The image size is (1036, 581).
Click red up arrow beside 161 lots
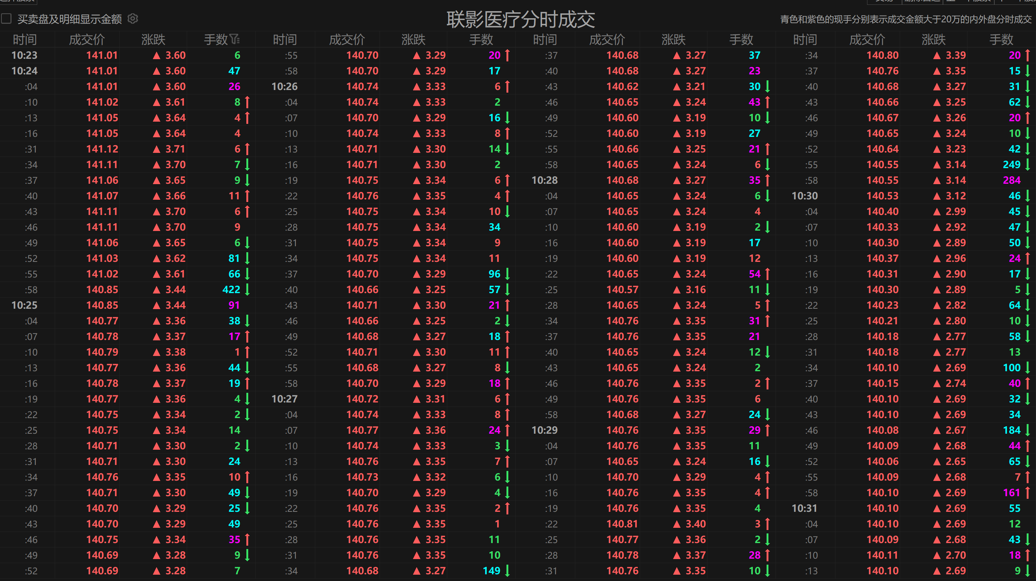pos(1027,492)
